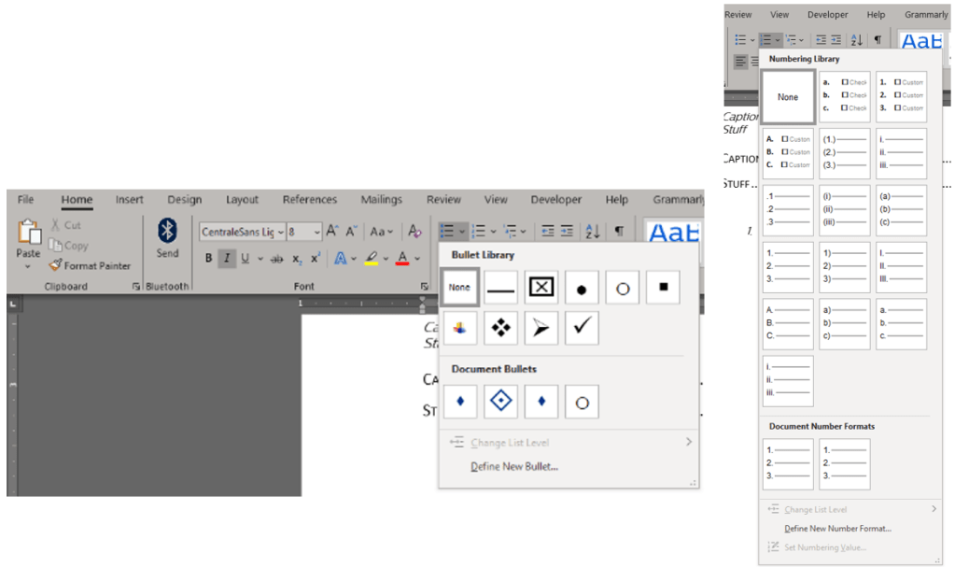Click the Format Painter tool
This screenshot has width=955, height=567.
point(91,265)
